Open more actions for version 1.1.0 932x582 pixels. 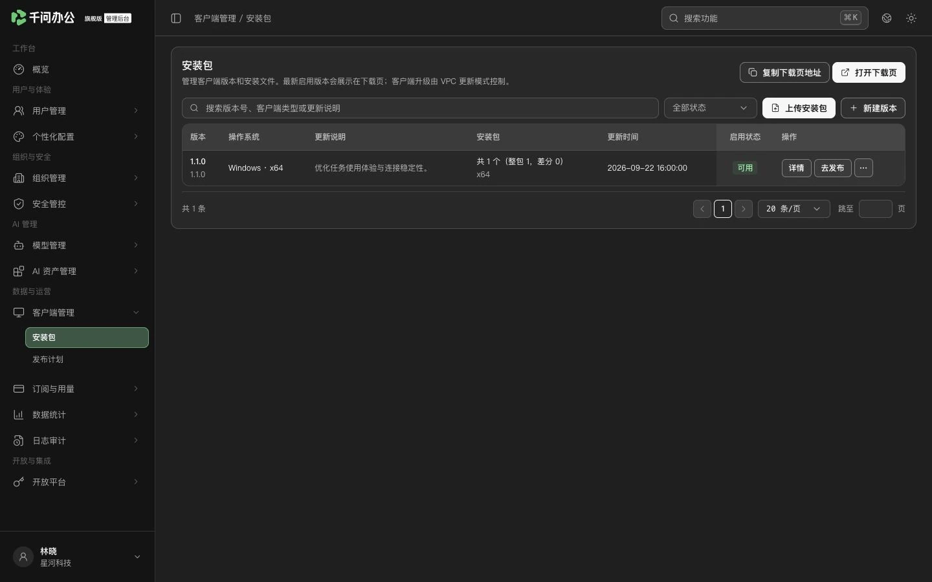[863, 168]
